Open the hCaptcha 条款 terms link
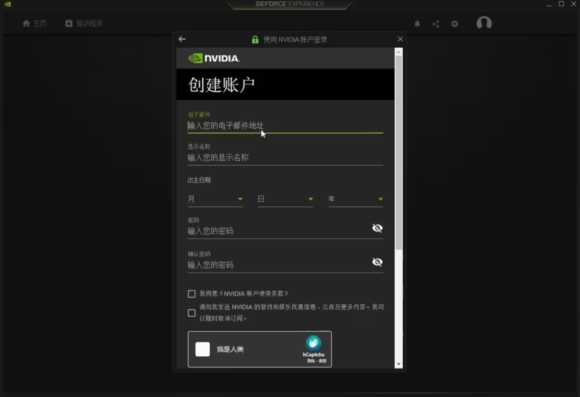This screenshot has height=397, width=580. 323,361
